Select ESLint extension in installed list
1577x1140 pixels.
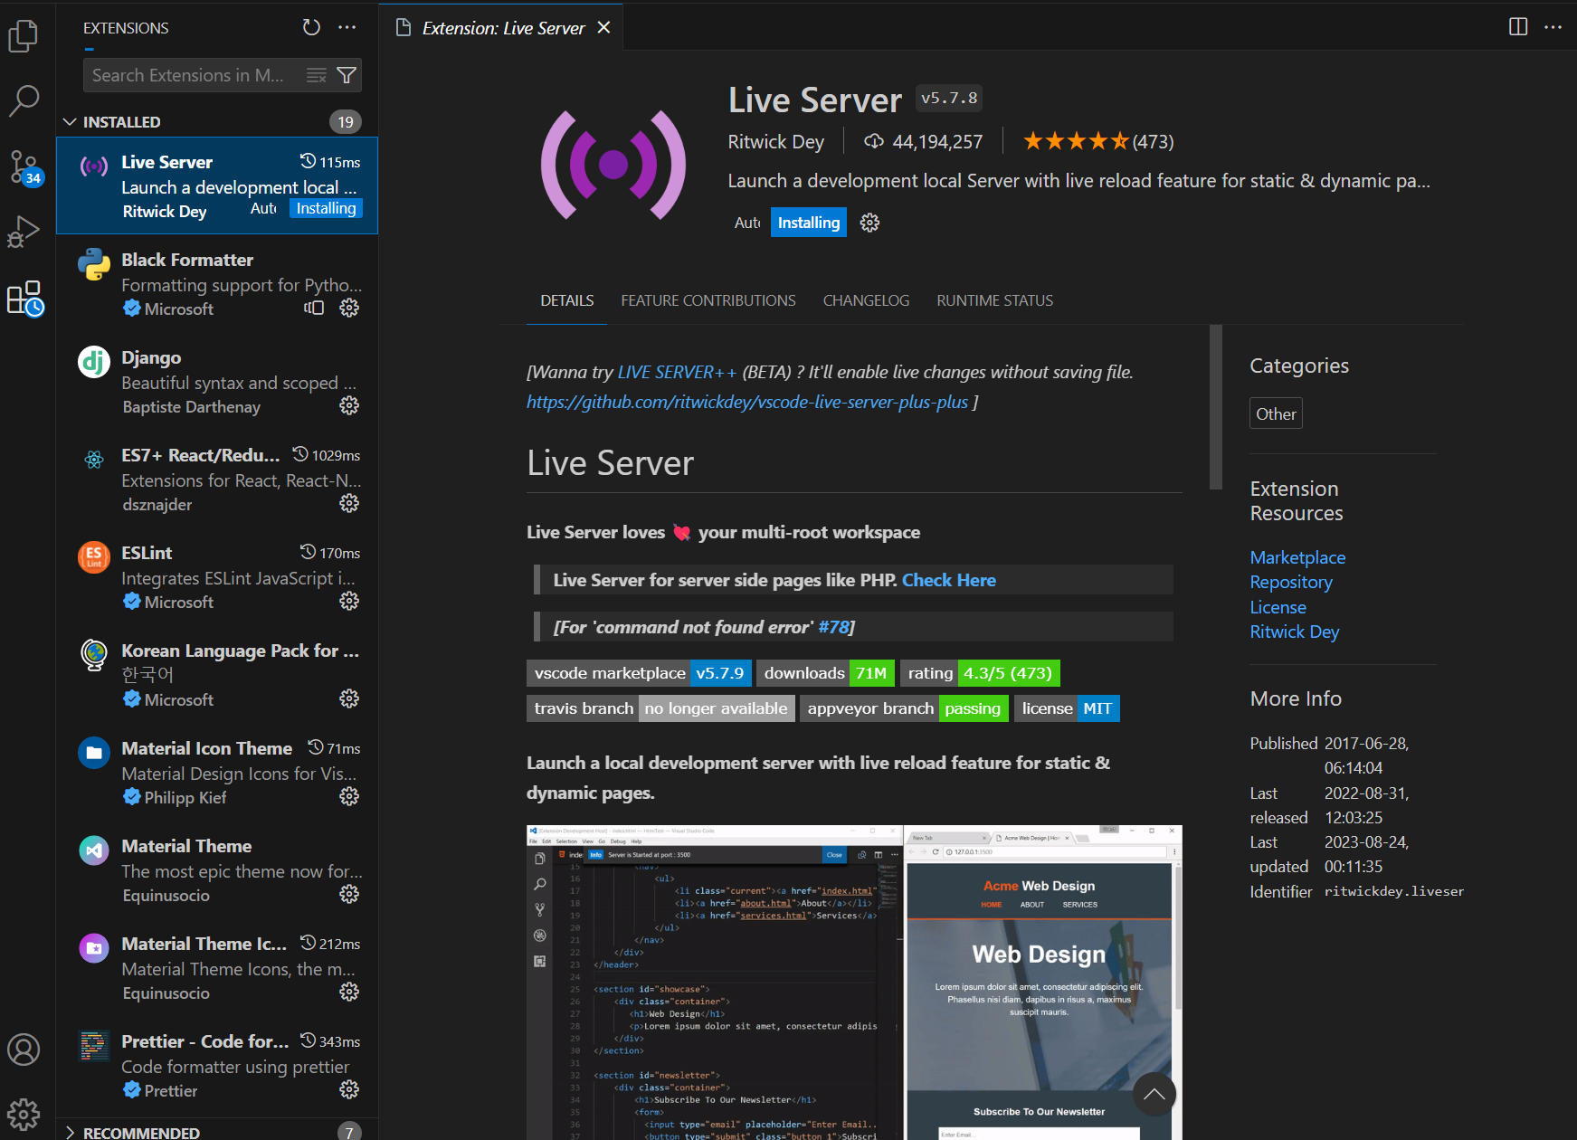[x=217, y=576]
